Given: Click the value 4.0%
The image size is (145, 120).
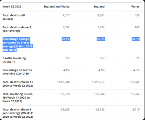Looking at the screenshot, I should tap(136, 70).
